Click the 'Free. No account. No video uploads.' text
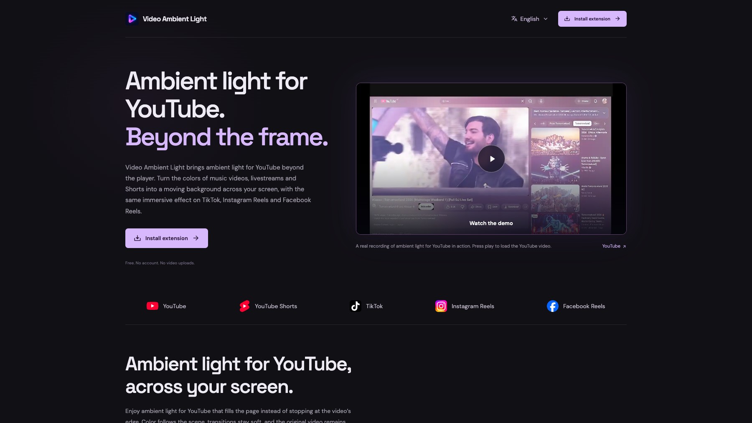 click(x=160, y=263)
